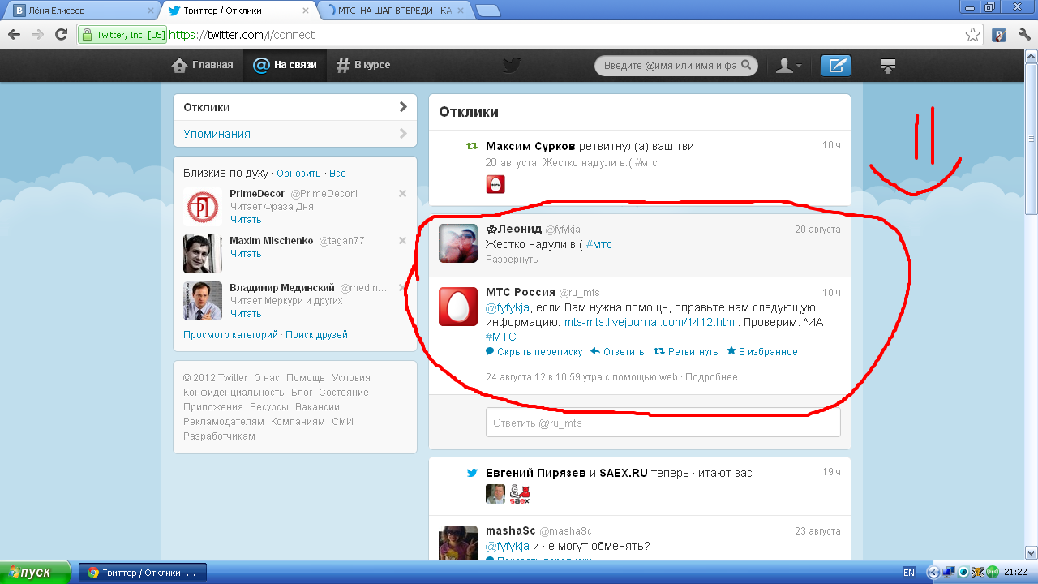Viewport: 1038px width, 584px height.
Task: Follow PrimeDecor with Читать
Action: 246,220
